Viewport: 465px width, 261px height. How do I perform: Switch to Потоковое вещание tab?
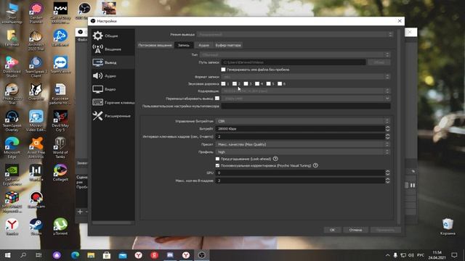pos(155,45)
